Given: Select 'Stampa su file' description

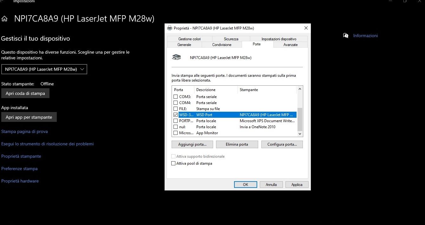Looking at the screenshot, I should (208, 109).
